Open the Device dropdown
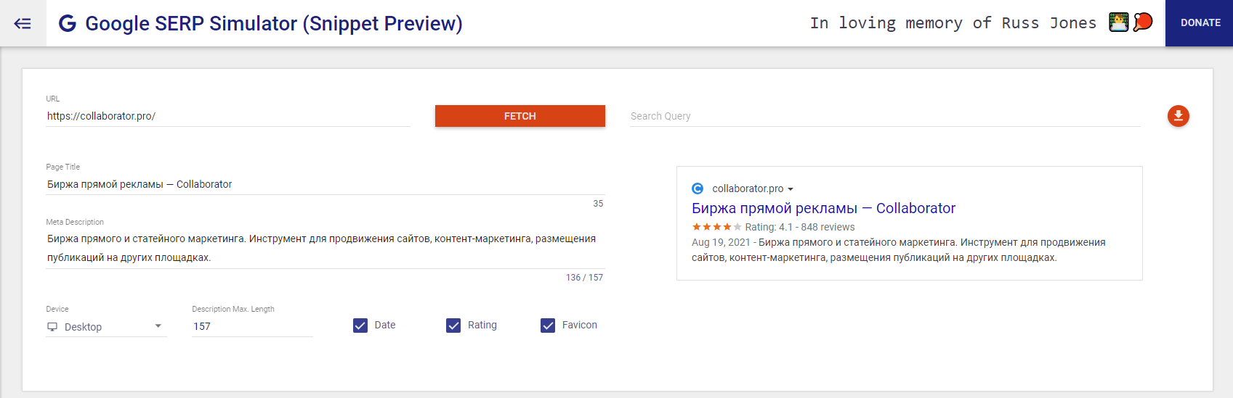The width and height of the screenshot is (1233, 398). click(x=106, y=327)
